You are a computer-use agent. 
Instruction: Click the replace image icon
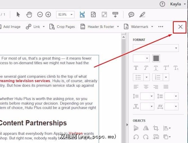[x=156, y=137]
